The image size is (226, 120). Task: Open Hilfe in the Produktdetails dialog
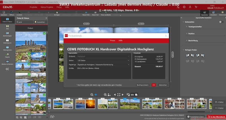click(x=121, y=40)
